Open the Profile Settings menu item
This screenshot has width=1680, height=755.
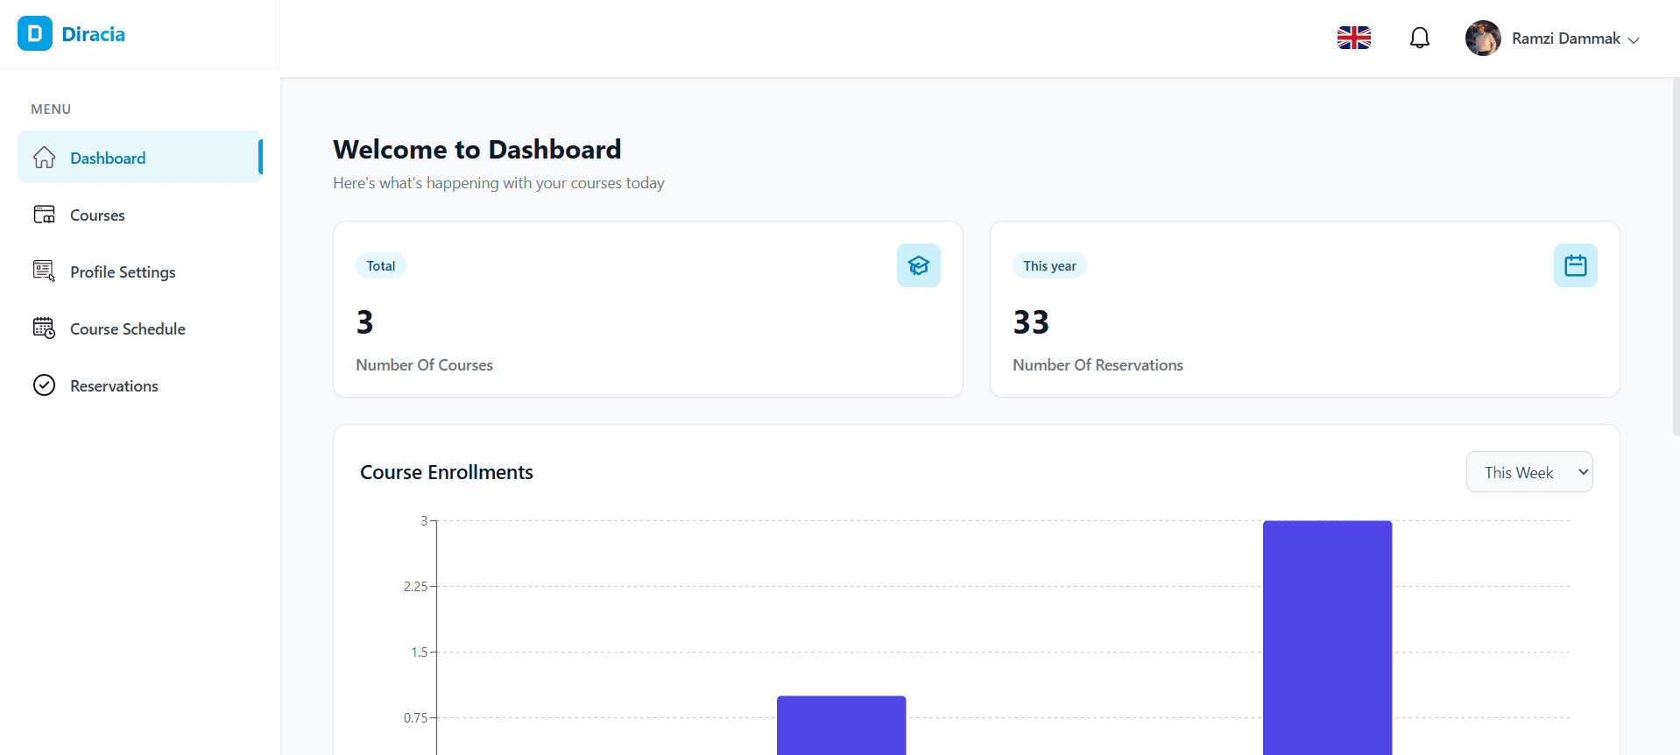[140, 272]
